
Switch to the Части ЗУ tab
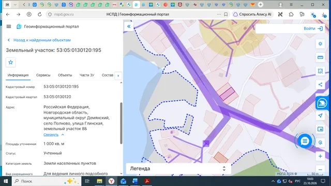point(87,75)
